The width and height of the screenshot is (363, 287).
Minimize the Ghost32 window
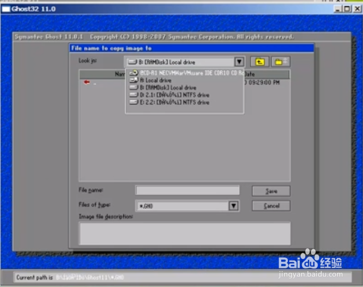[338, 9]
